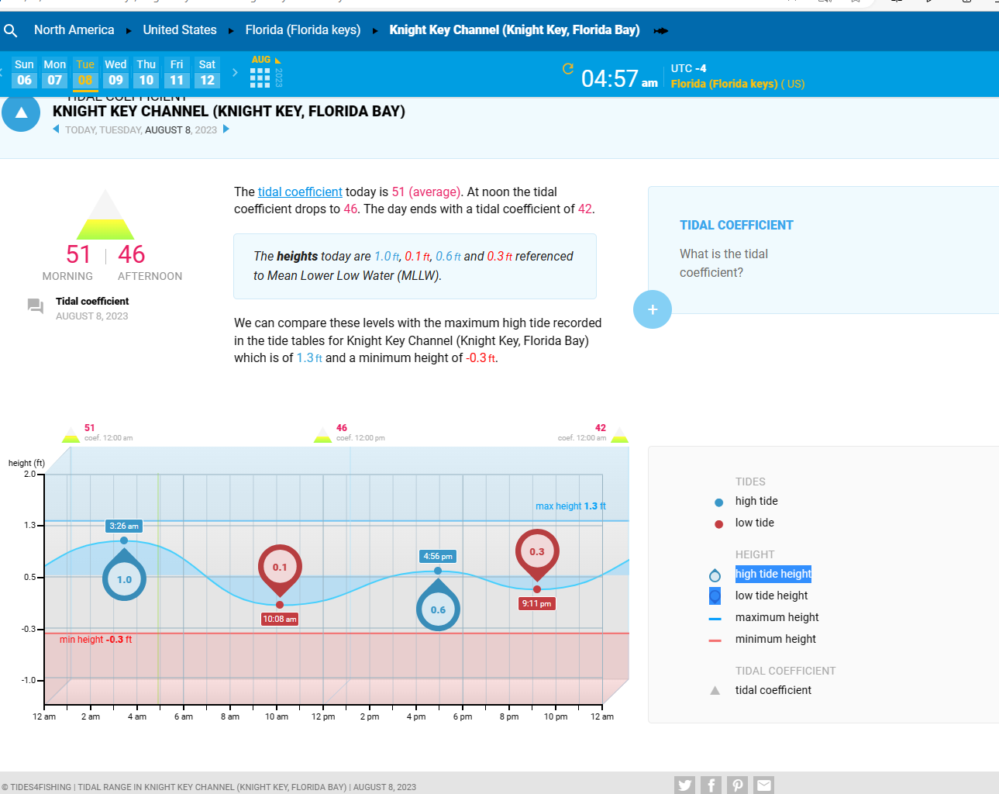
Task: Advance the week with right chevron
Action: point(235,73)
